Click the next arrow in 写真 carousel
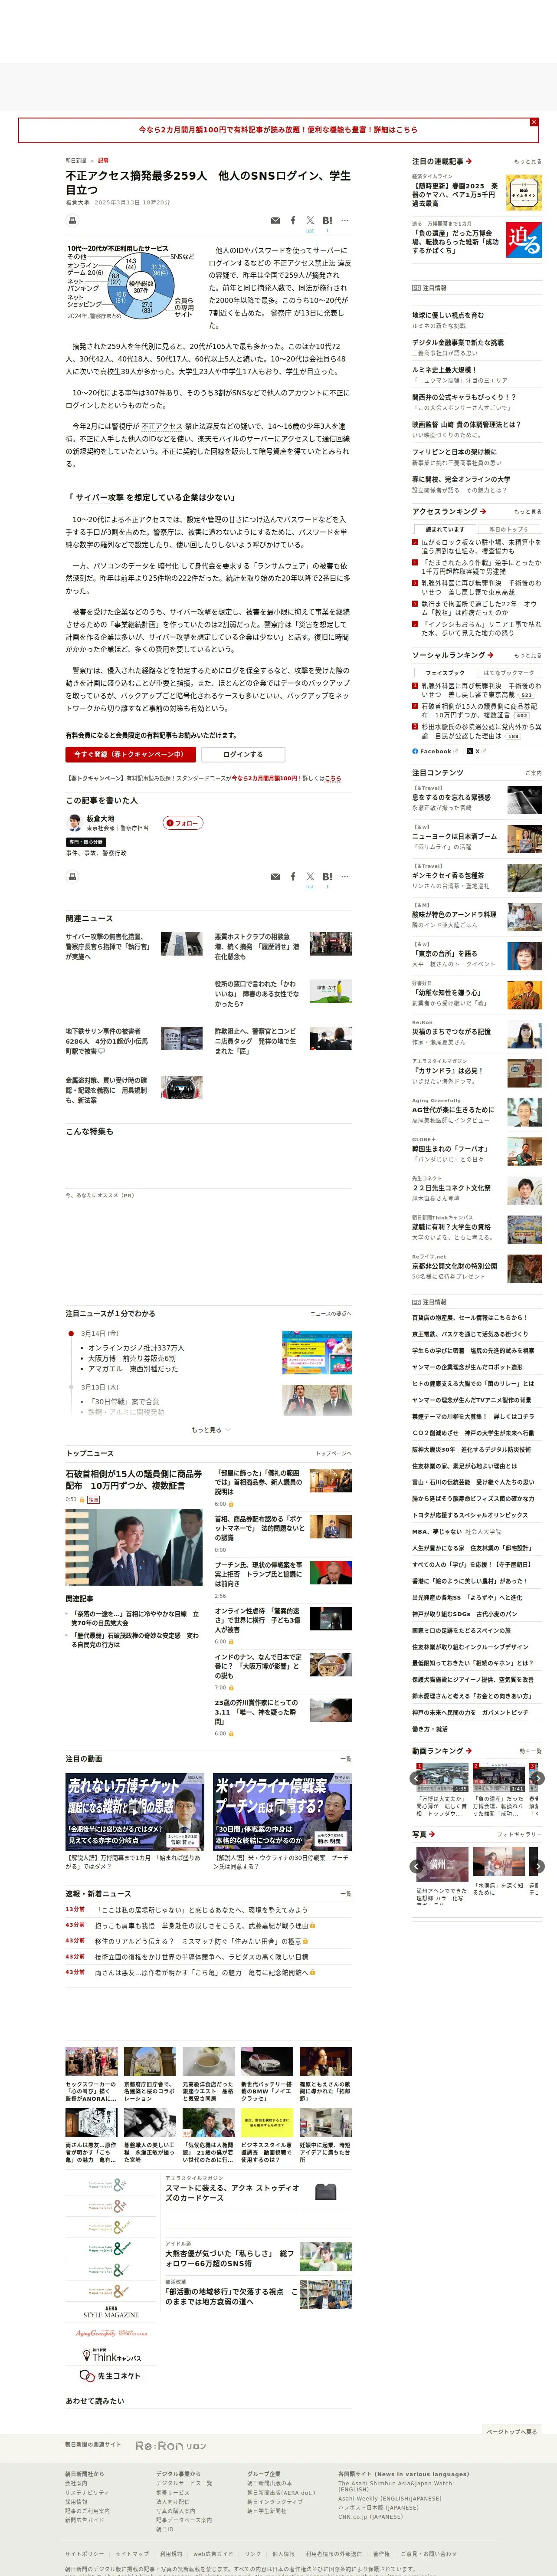 pyautogui.click(x=537, y=1866)
